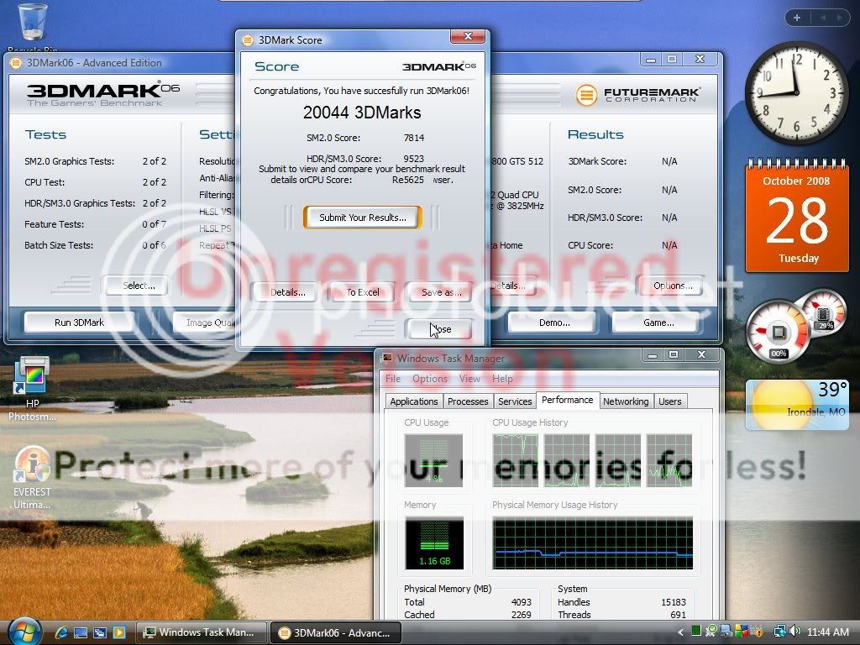Export the score with To Excel button

(363, 292)
